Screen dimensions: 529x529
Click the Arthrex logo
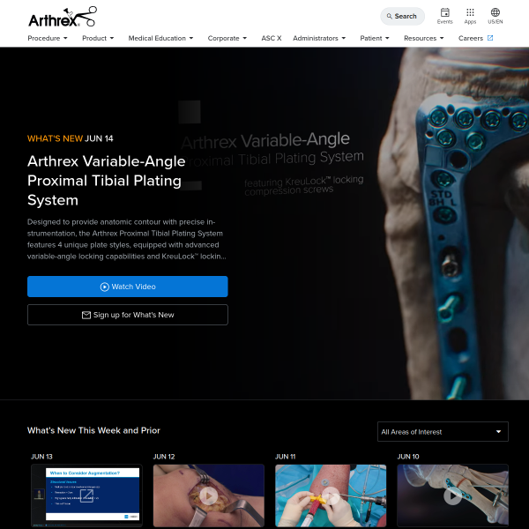coord(63,17)
